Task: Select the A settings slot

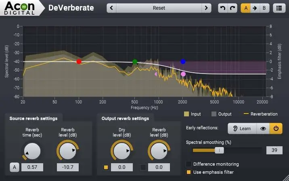Action: click(246, 8)
